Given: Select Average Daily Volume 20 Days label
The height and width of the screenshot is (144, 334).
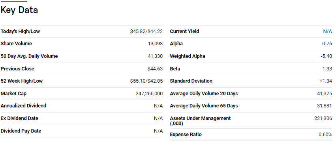Looking at the screenshot, I should point(204,94).
